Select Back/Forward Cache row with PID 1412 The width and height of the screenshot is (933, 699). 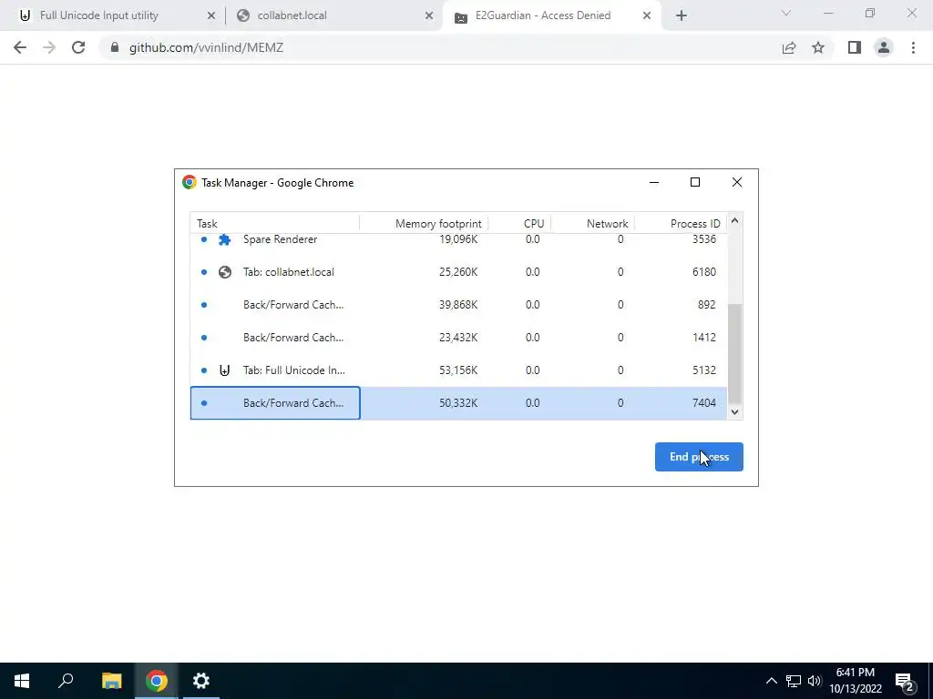pos(458,338)
